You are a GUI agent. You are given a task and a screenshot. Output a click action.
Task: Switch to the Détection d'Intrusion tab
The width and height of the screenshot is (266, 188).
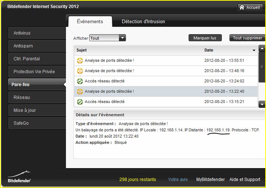click(x=143, y=21)
